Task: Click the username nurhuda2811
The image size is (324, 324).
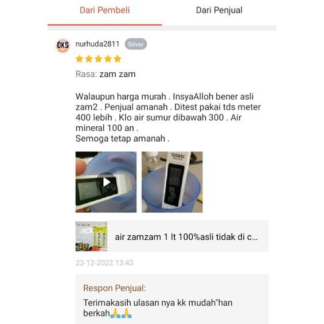Action: (x=97, y=44)
